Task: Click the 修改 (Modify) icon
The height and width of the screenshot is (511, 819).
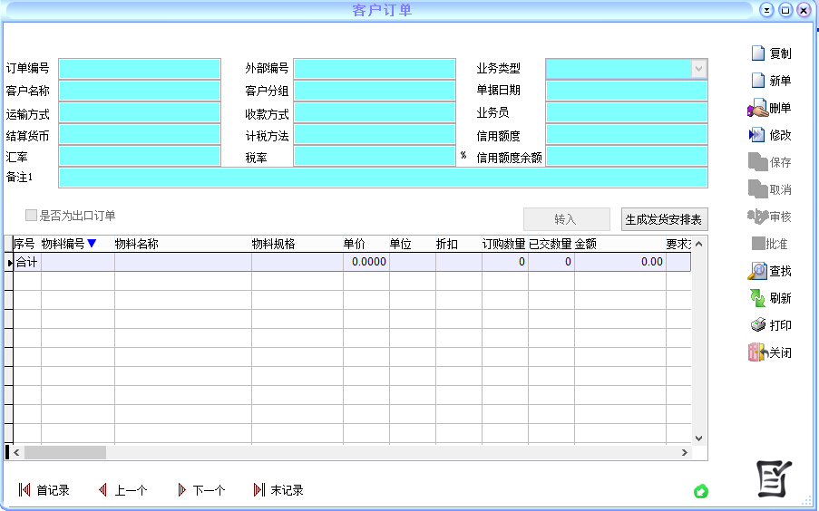Action: [757, 135]
